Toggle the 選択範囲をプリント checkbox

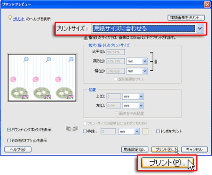[x=116, y=79]
